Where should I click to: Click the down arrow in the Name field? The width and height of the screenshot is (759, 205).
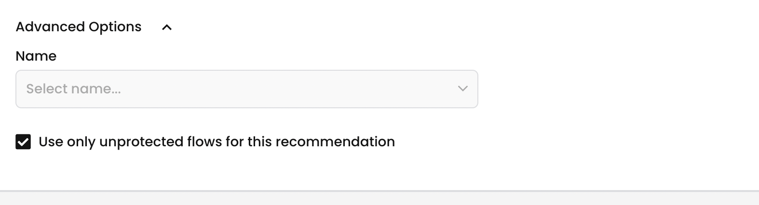pos(462,89)
